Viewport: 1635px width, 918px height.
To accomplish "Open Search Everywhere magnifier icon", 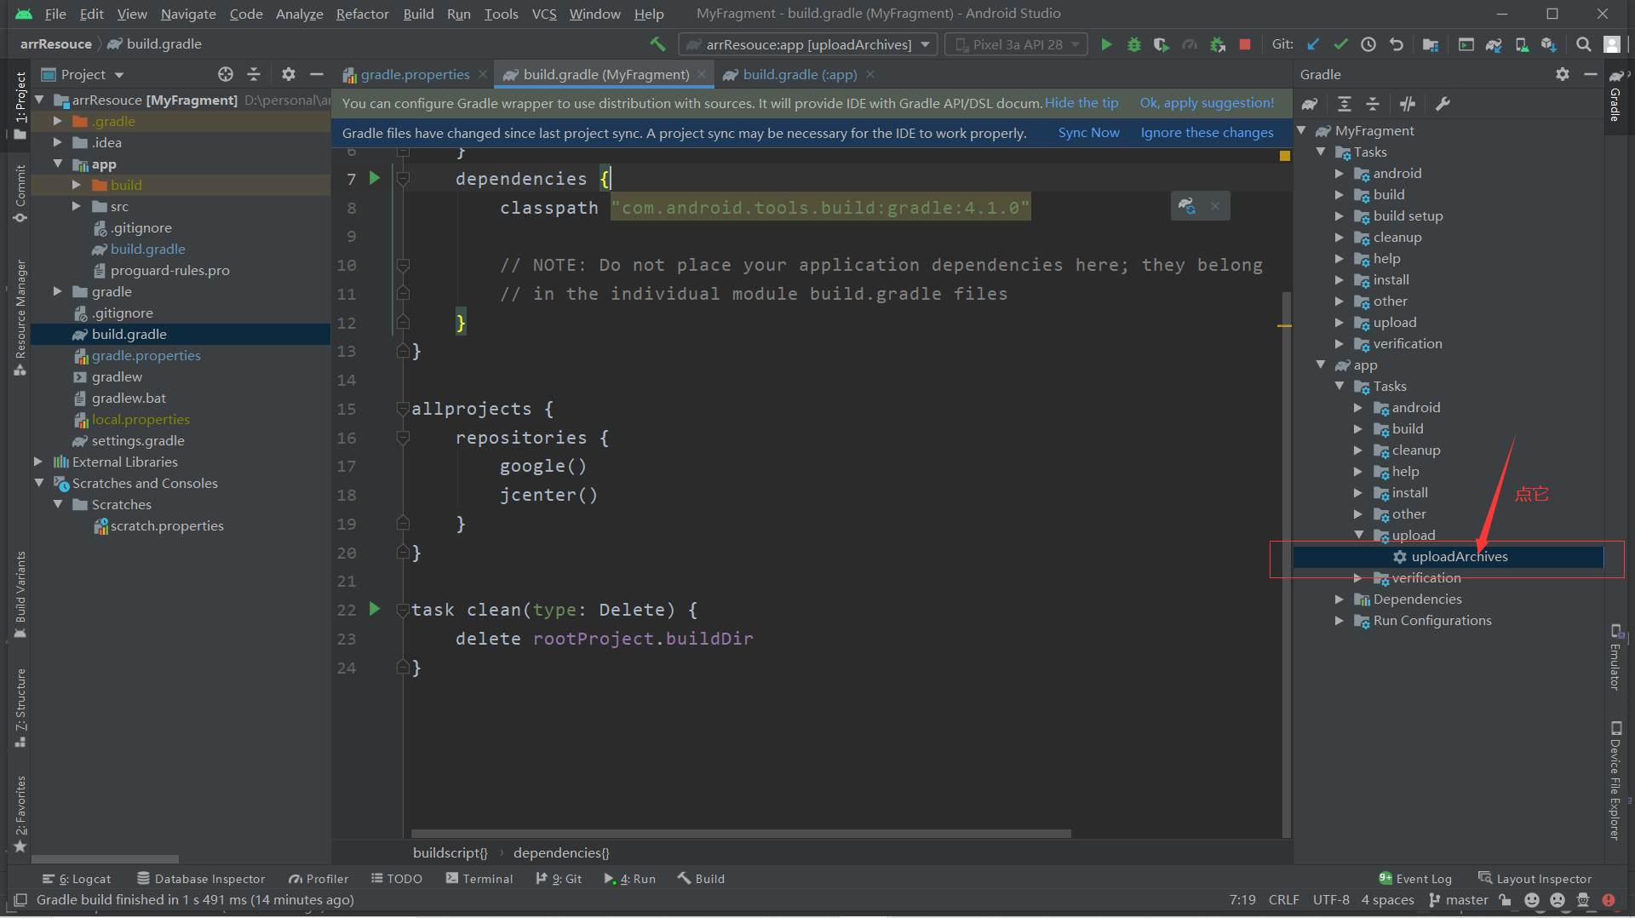I will tap(1583, 44).
